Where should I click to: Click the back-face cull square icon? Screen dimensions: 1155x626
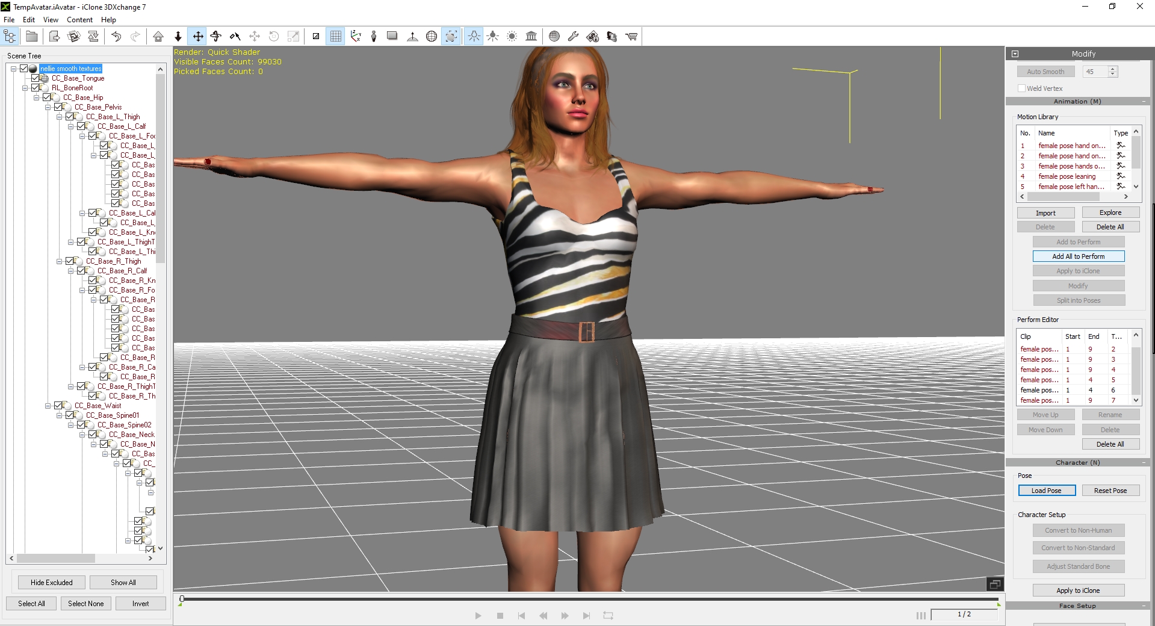pyautogui.click(x=316, y=37)
